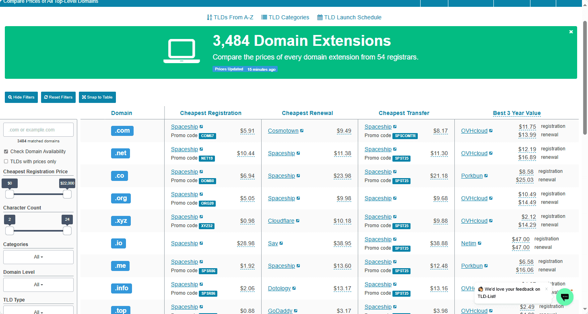Open external icon by Spaceship transfer in .io row

click(395, 239)
